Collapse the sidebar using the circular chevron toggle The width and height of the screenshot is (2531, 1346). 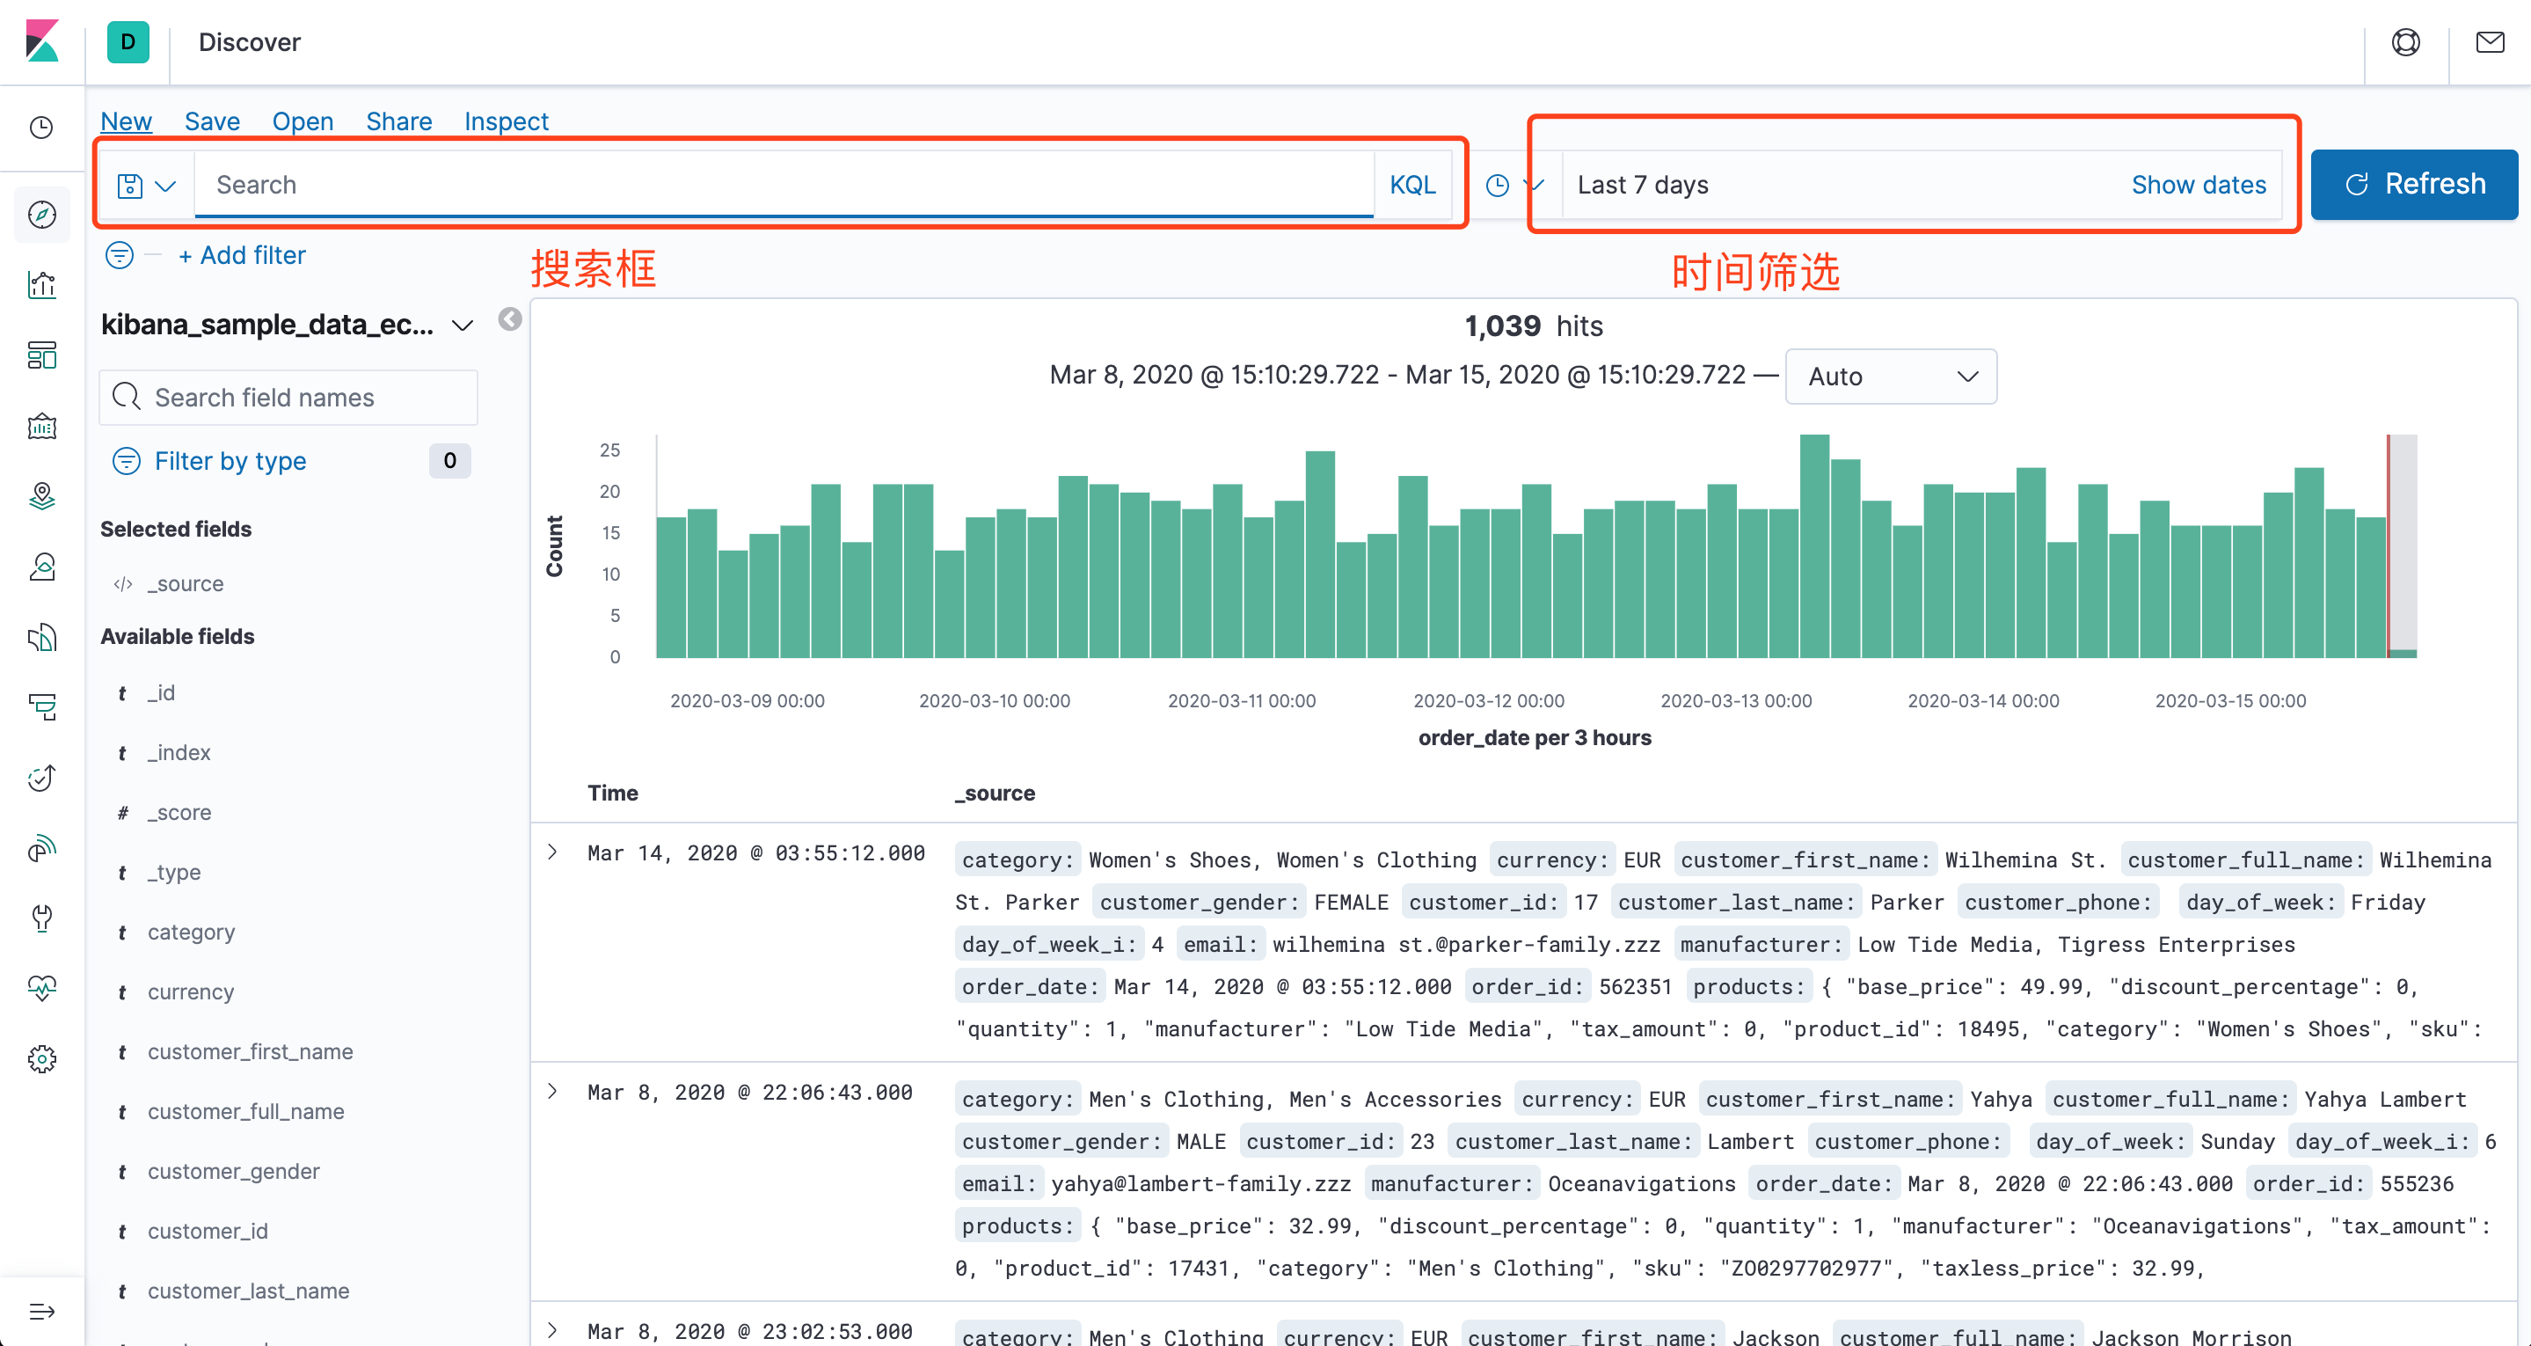pyautogui.click(x=510, y=320)
